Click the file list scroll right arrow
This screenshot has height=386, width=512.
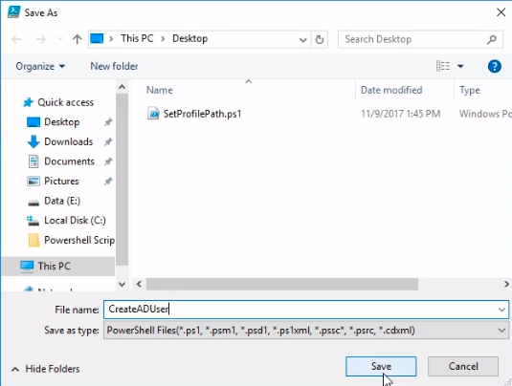[506, 284]
